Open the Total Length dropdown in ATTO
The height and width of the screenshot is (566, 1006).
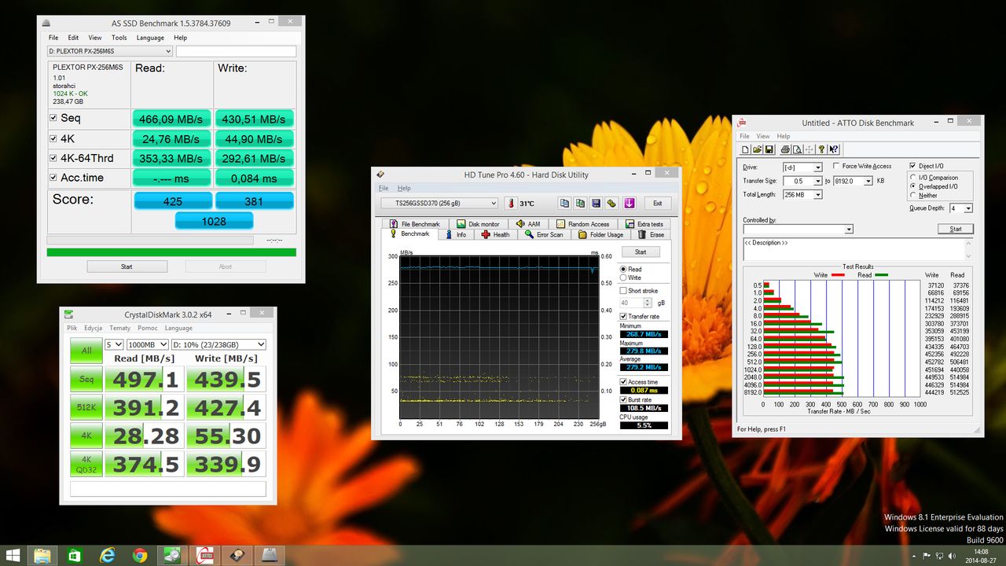pyautogui.click(x=802, y=194)
